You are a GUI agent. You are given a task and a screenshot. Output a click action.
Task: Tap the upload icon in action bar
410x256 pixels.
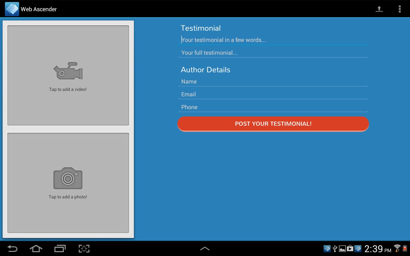(379, 9)
